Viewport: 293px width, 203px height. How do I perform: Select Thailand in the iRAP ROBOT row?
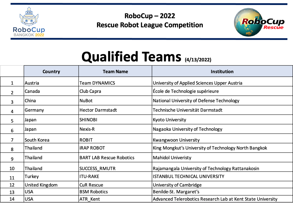coord(51,148)
